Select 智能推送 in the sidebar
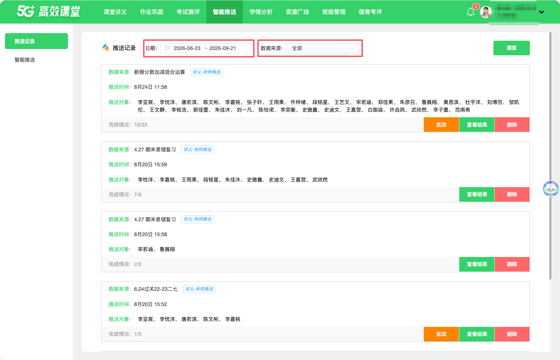 click(36, 60)
